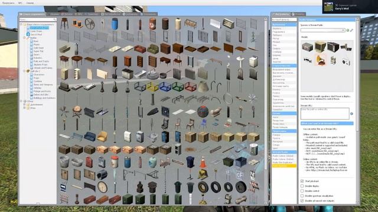Open the Инструменты tab on the right panel

[x=281, y=14]
